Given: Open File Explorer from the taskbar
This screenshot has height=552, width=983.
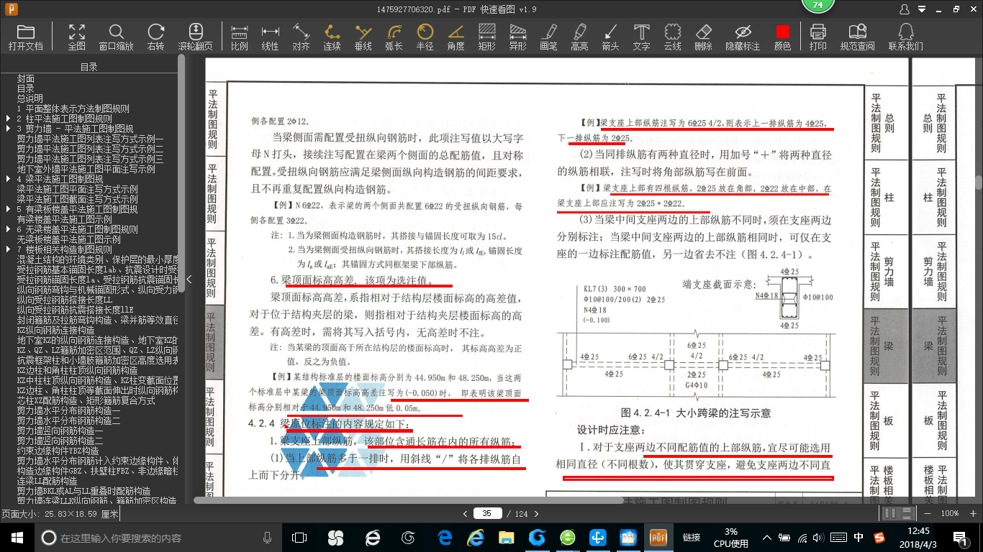Looking at the screenshot, I should click(507, 537).
